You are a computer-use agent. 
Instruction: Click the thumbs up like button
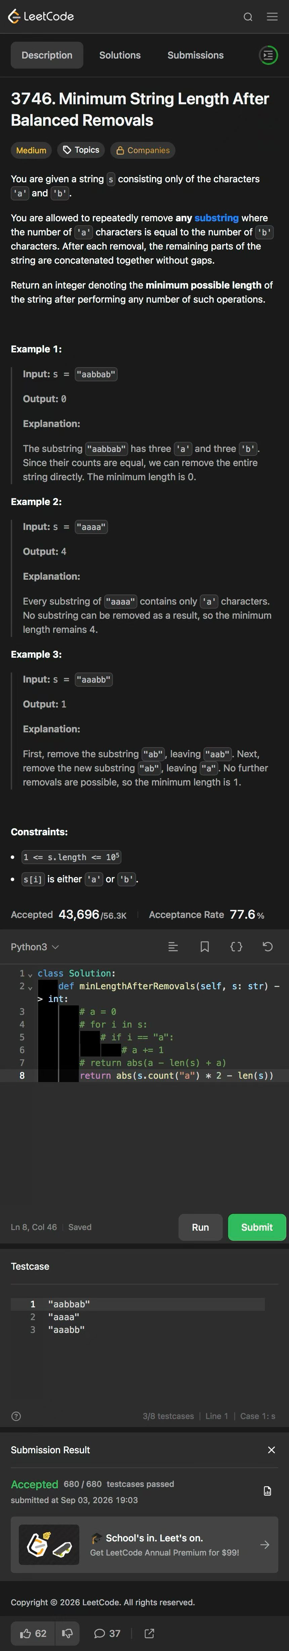click(33, 1633)
